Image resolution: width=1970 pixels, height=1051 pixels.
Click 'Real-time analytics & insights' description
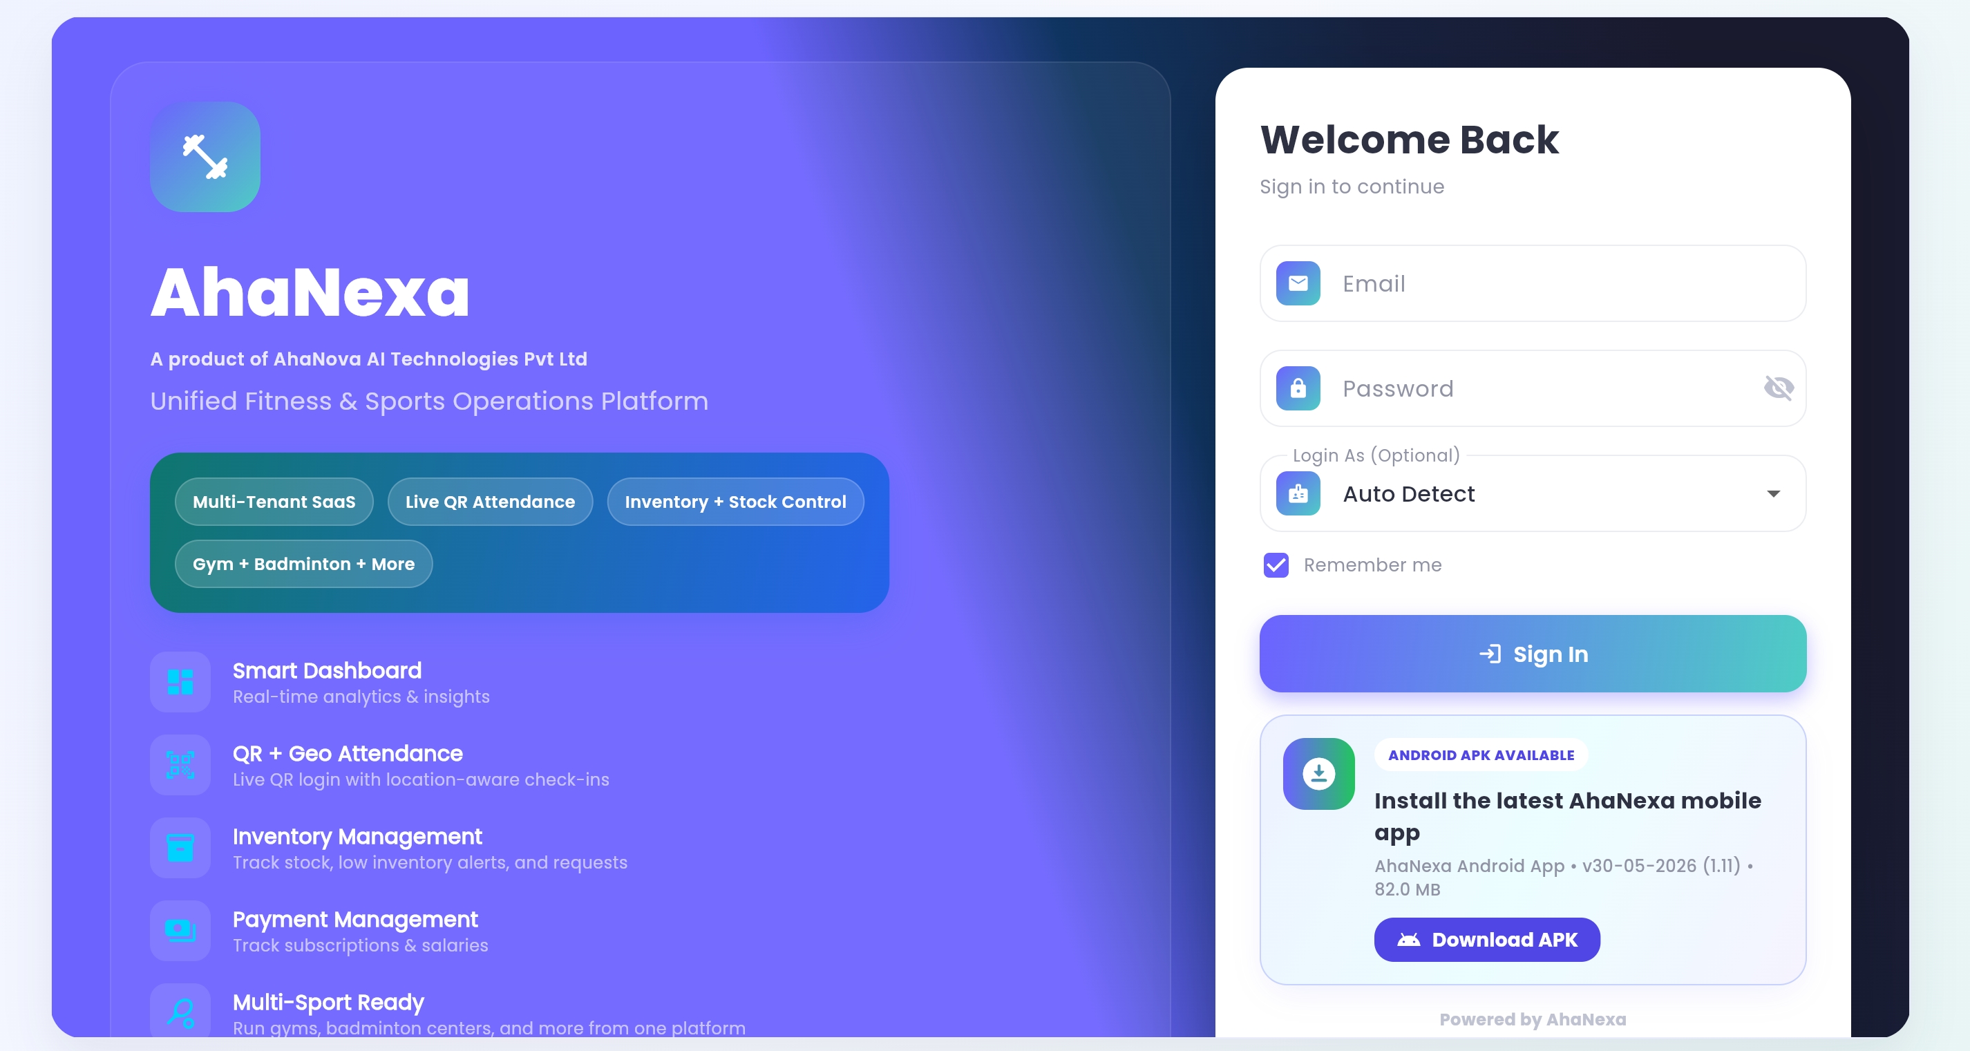pos(361,697)
